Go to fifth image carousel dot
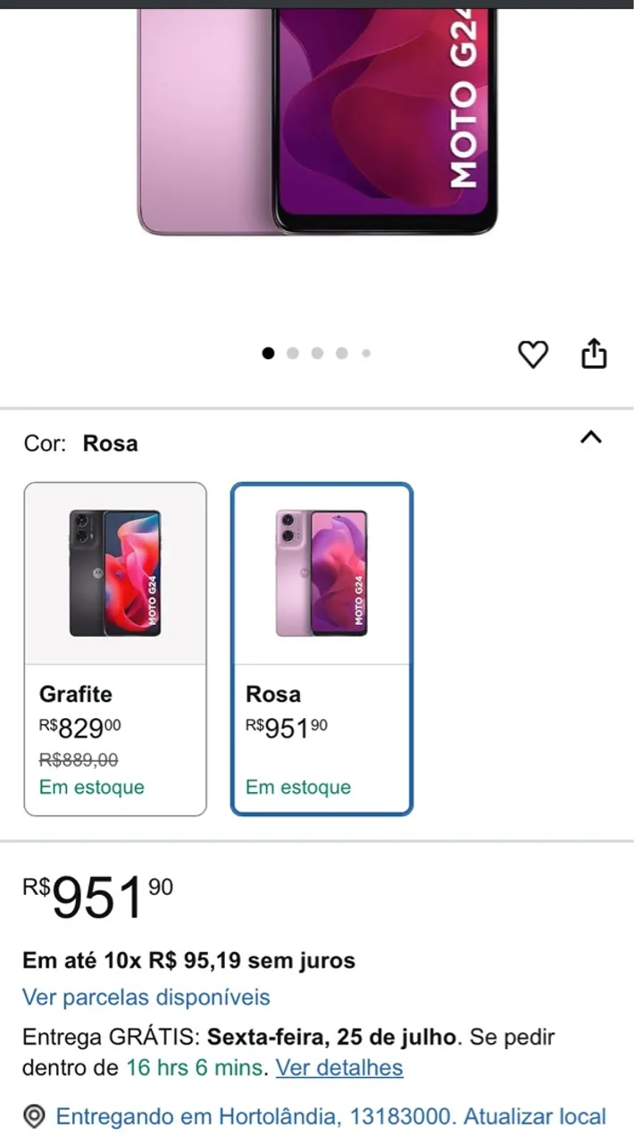 click(x=366, y=354)
